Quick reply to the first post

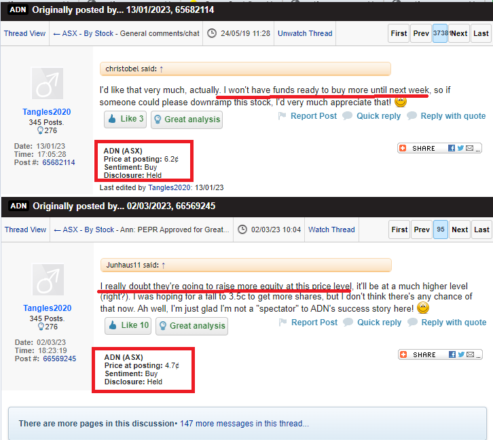point(378,116)
